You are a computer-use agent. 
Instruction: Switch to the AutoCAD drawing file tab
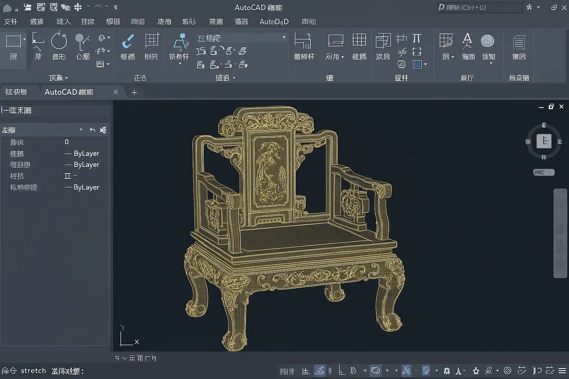click(69, 92)
